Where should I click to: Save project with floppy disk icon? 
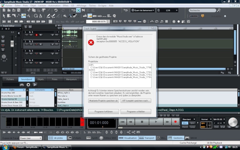point(19,10)
